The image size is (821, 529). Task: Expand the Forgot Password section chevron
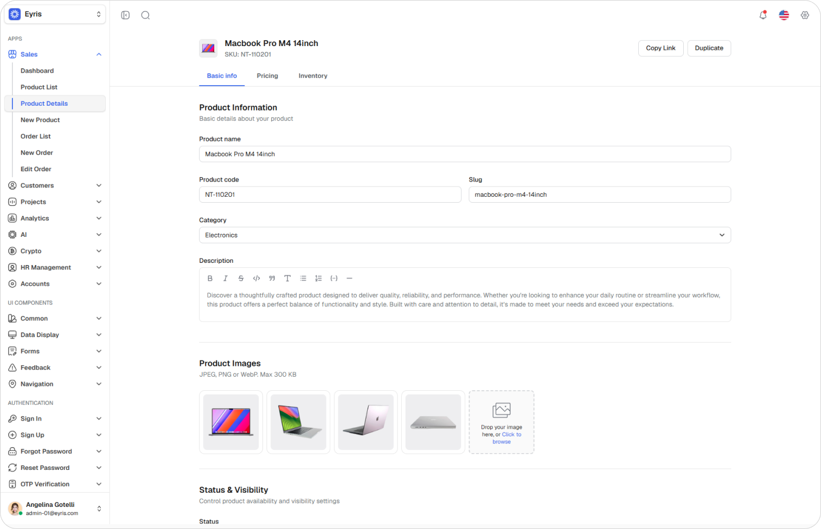point(99,451)
